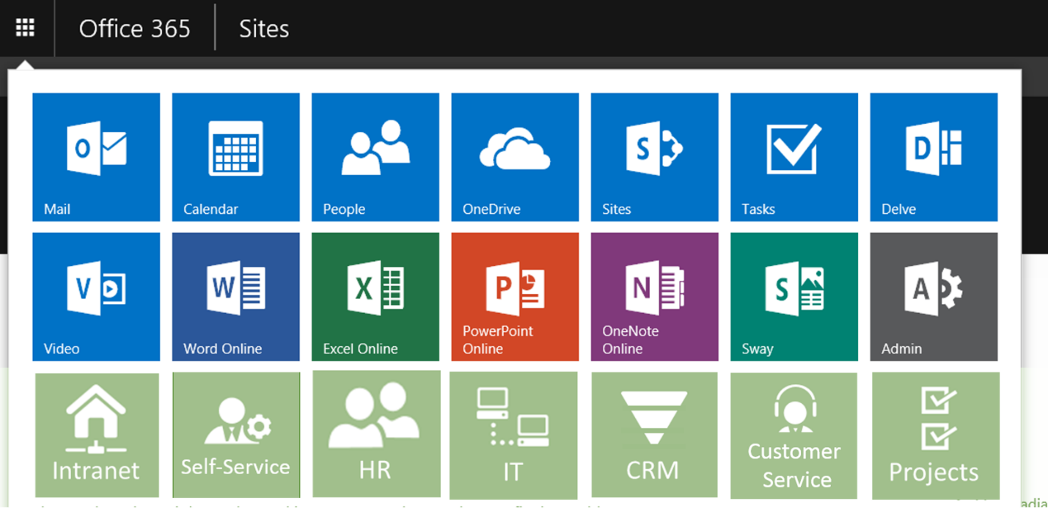Open the CRM funnel tile
1048x508 pixels.
pyautogui.click(x=654, y=435)
